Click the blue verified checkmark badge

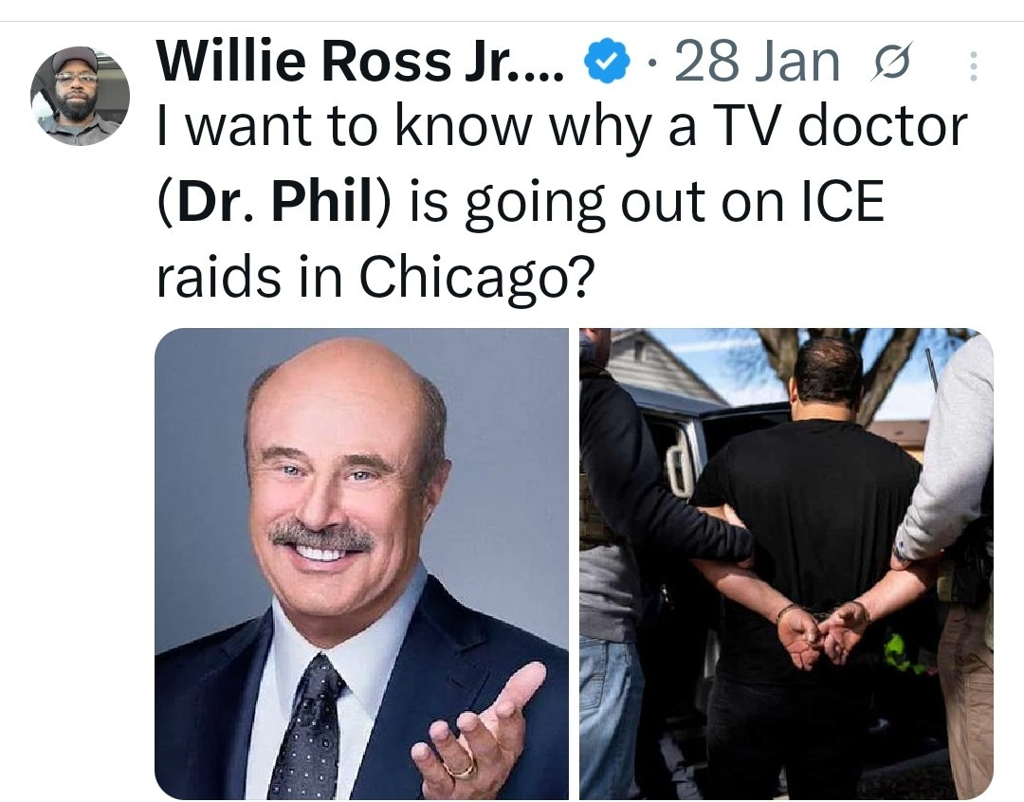pos(607,62)
